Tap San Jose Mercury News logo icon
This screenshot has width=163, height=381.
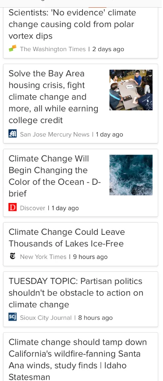click(12, 134)
